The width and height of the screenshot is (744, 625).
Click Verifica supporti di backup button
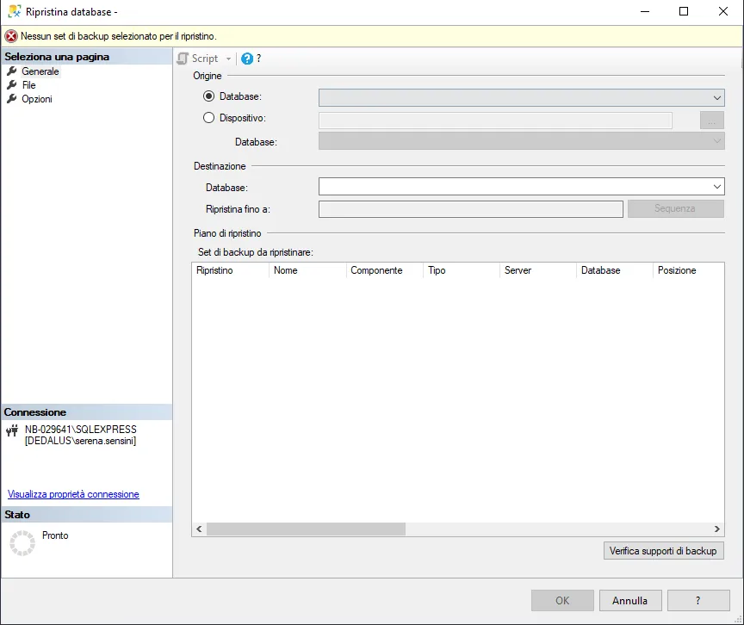coord(663,551)
